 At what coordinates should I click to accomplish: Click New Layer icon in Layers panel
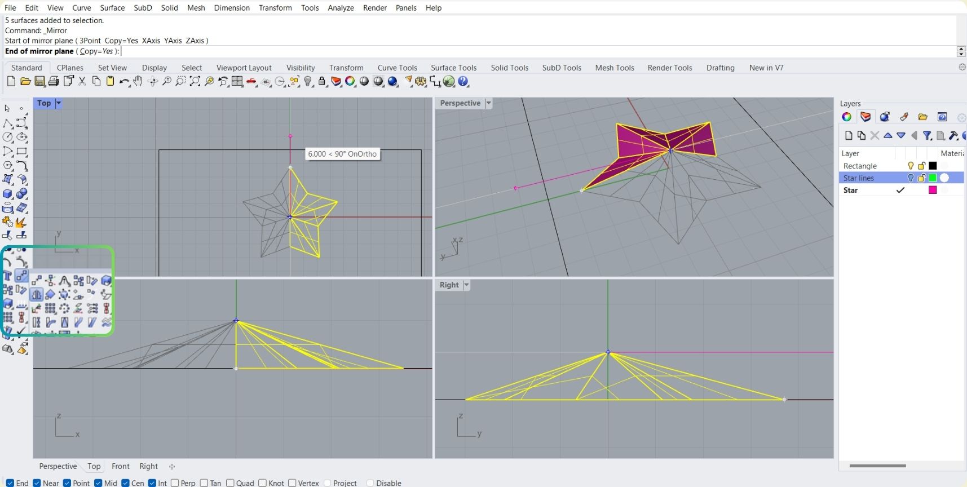849,135
